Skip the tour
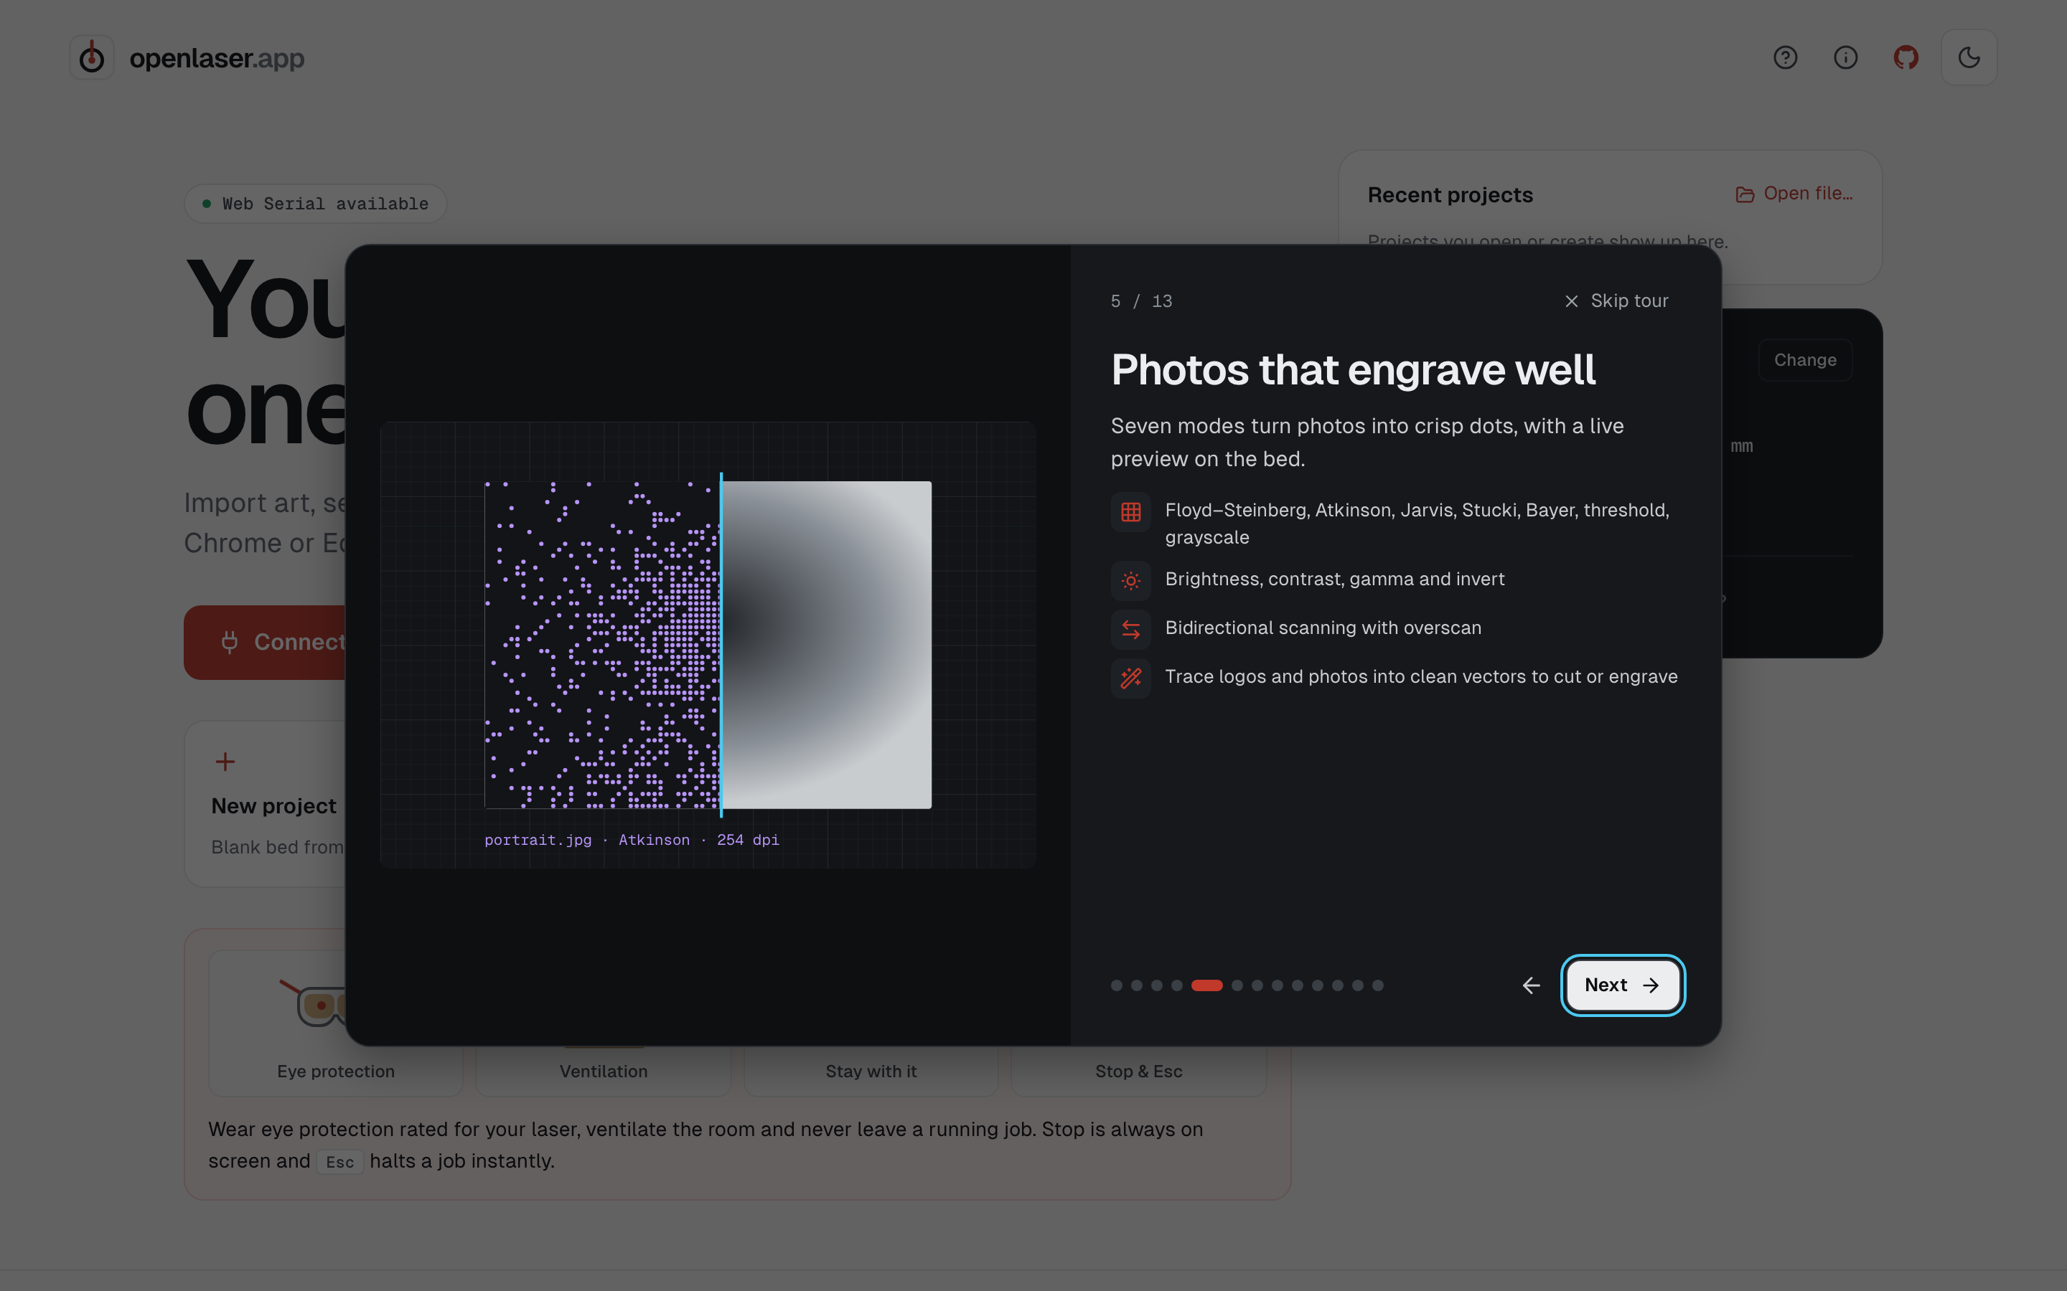Image resolution: width=2067 pixels, height=1291 pixels. tap(1616, 301)
